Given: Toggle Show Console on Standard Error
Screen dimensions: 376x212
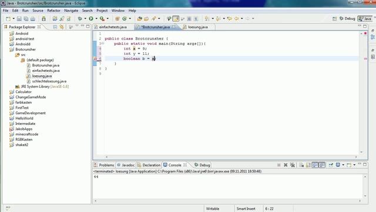Looking at the screenshot, I should pos(322,165).
